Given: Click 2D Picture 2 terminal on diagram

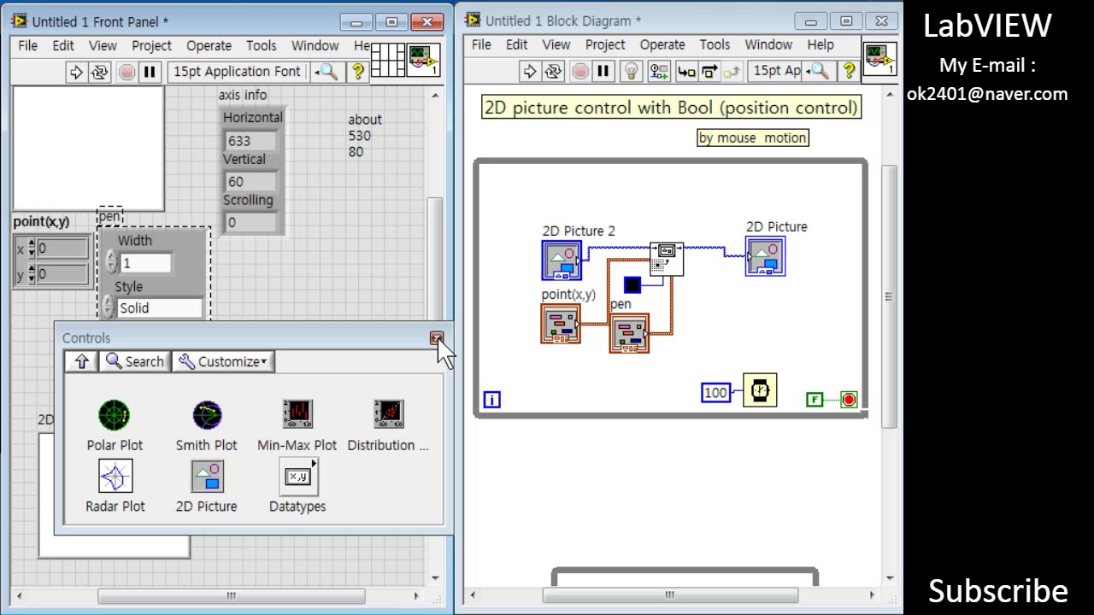Looking at the screenshot, I should point(562,261).
